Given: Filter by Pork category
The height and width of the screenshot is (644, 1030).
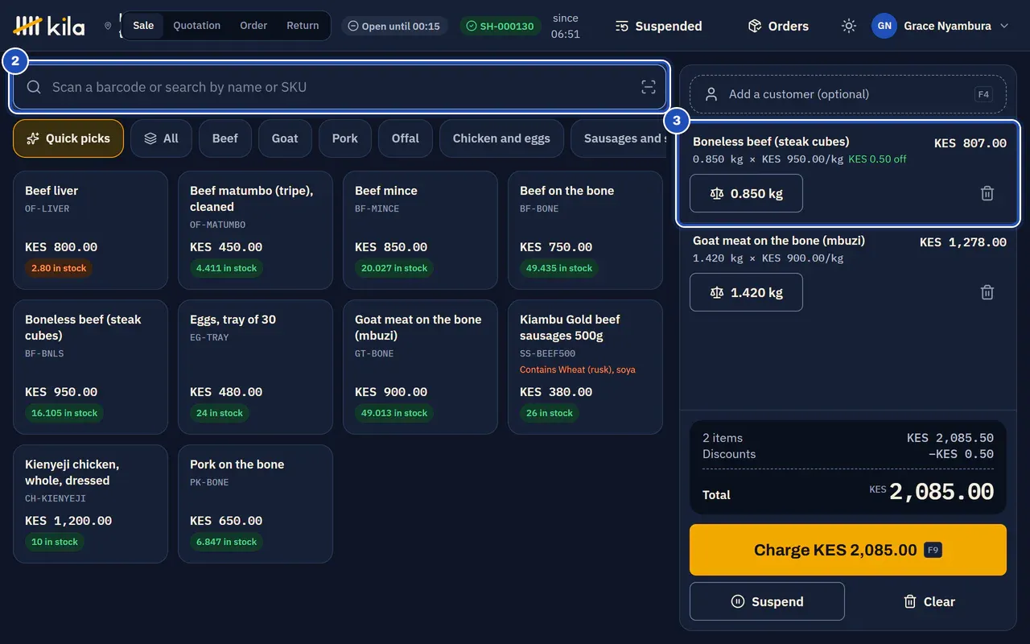Looking at the screenshot, I should pyautogui.click(x=345, y=138).
